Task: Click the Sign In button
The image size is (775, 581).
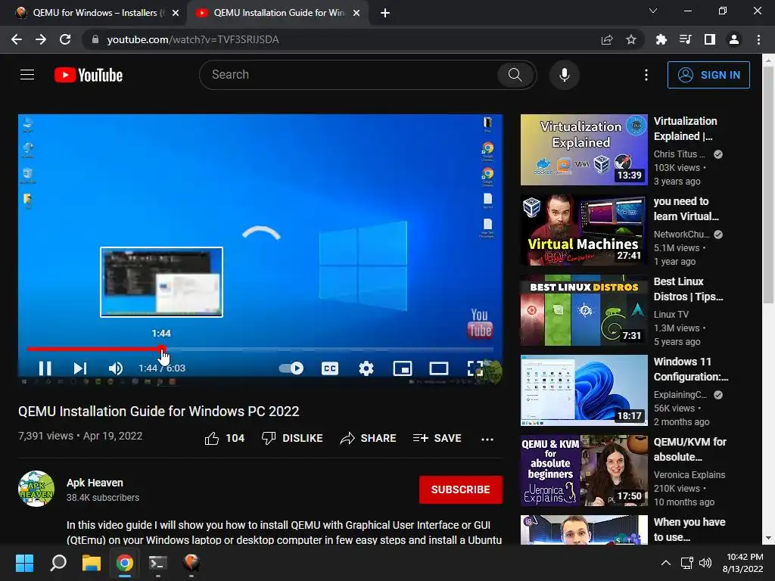Action: pyautogui.click(x=708, y=75)
